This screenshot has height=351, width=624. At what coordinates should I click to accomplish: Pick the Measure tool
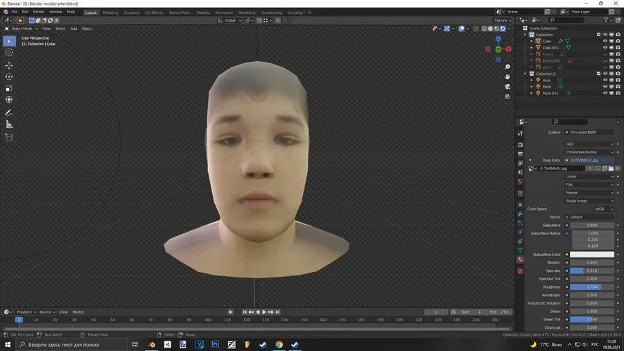click(9, 124)
